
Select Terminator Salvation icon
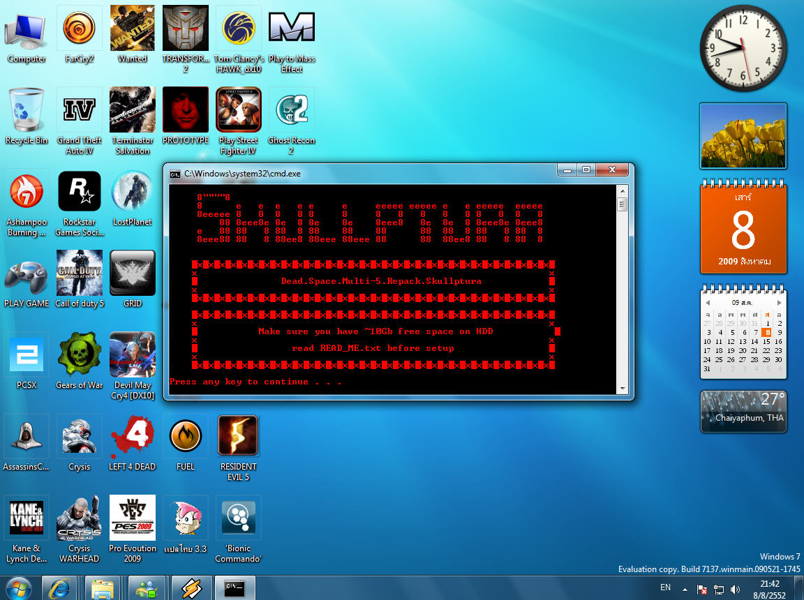coord(133,121)
